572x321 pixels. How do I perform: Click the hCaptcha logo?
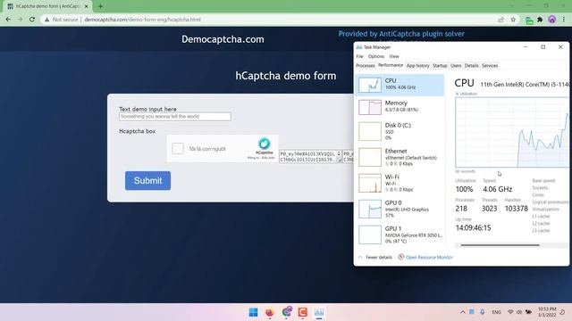tap(265, 144)
